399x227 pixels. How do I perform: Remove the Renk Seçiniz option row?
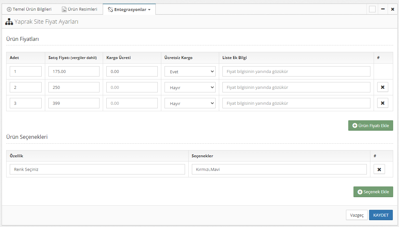point(379,169)
